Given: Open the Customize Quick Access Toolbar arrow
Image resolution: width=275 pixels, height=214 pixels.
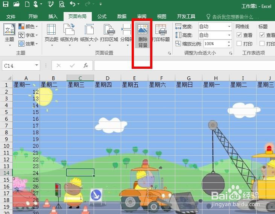Looking at the screenshot, I should point(100,4).
